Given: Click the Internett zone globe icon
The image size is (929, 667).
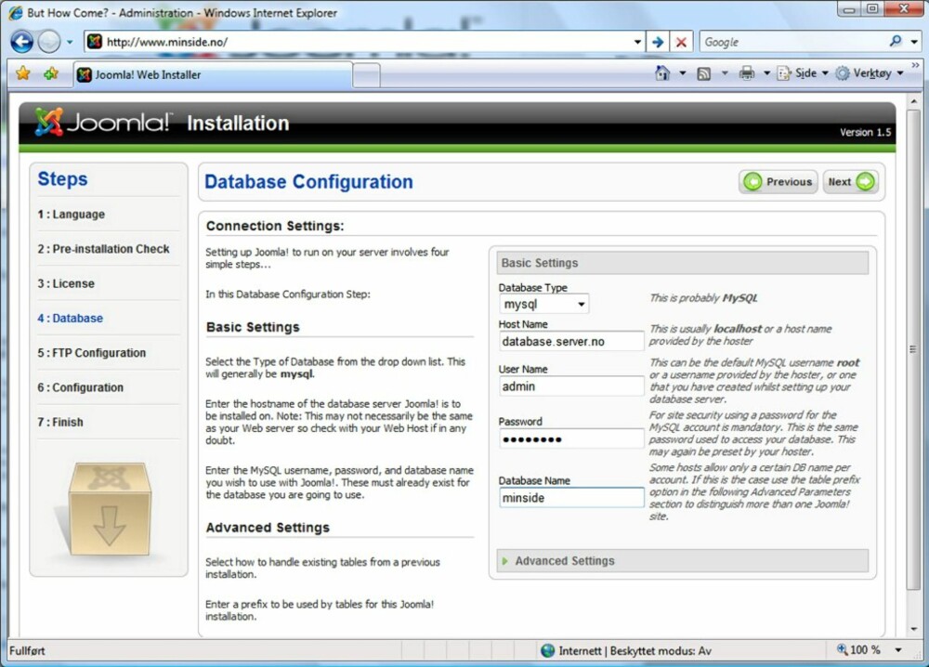Looking at the screenshot, I should tap(547, 650).
